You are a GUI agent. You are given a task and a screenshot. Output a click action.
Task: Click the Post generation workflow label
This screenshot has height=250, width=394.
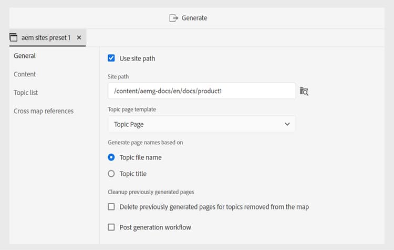(x=155, y=227)
